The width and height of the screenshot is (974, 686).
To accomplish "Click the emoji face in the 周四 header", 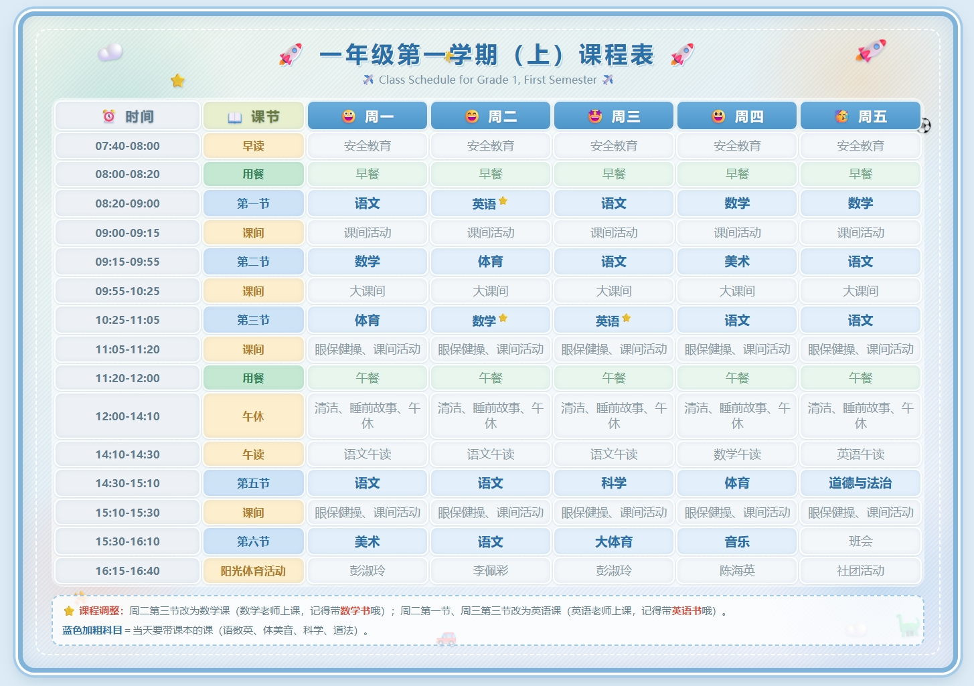I will 718,116.
